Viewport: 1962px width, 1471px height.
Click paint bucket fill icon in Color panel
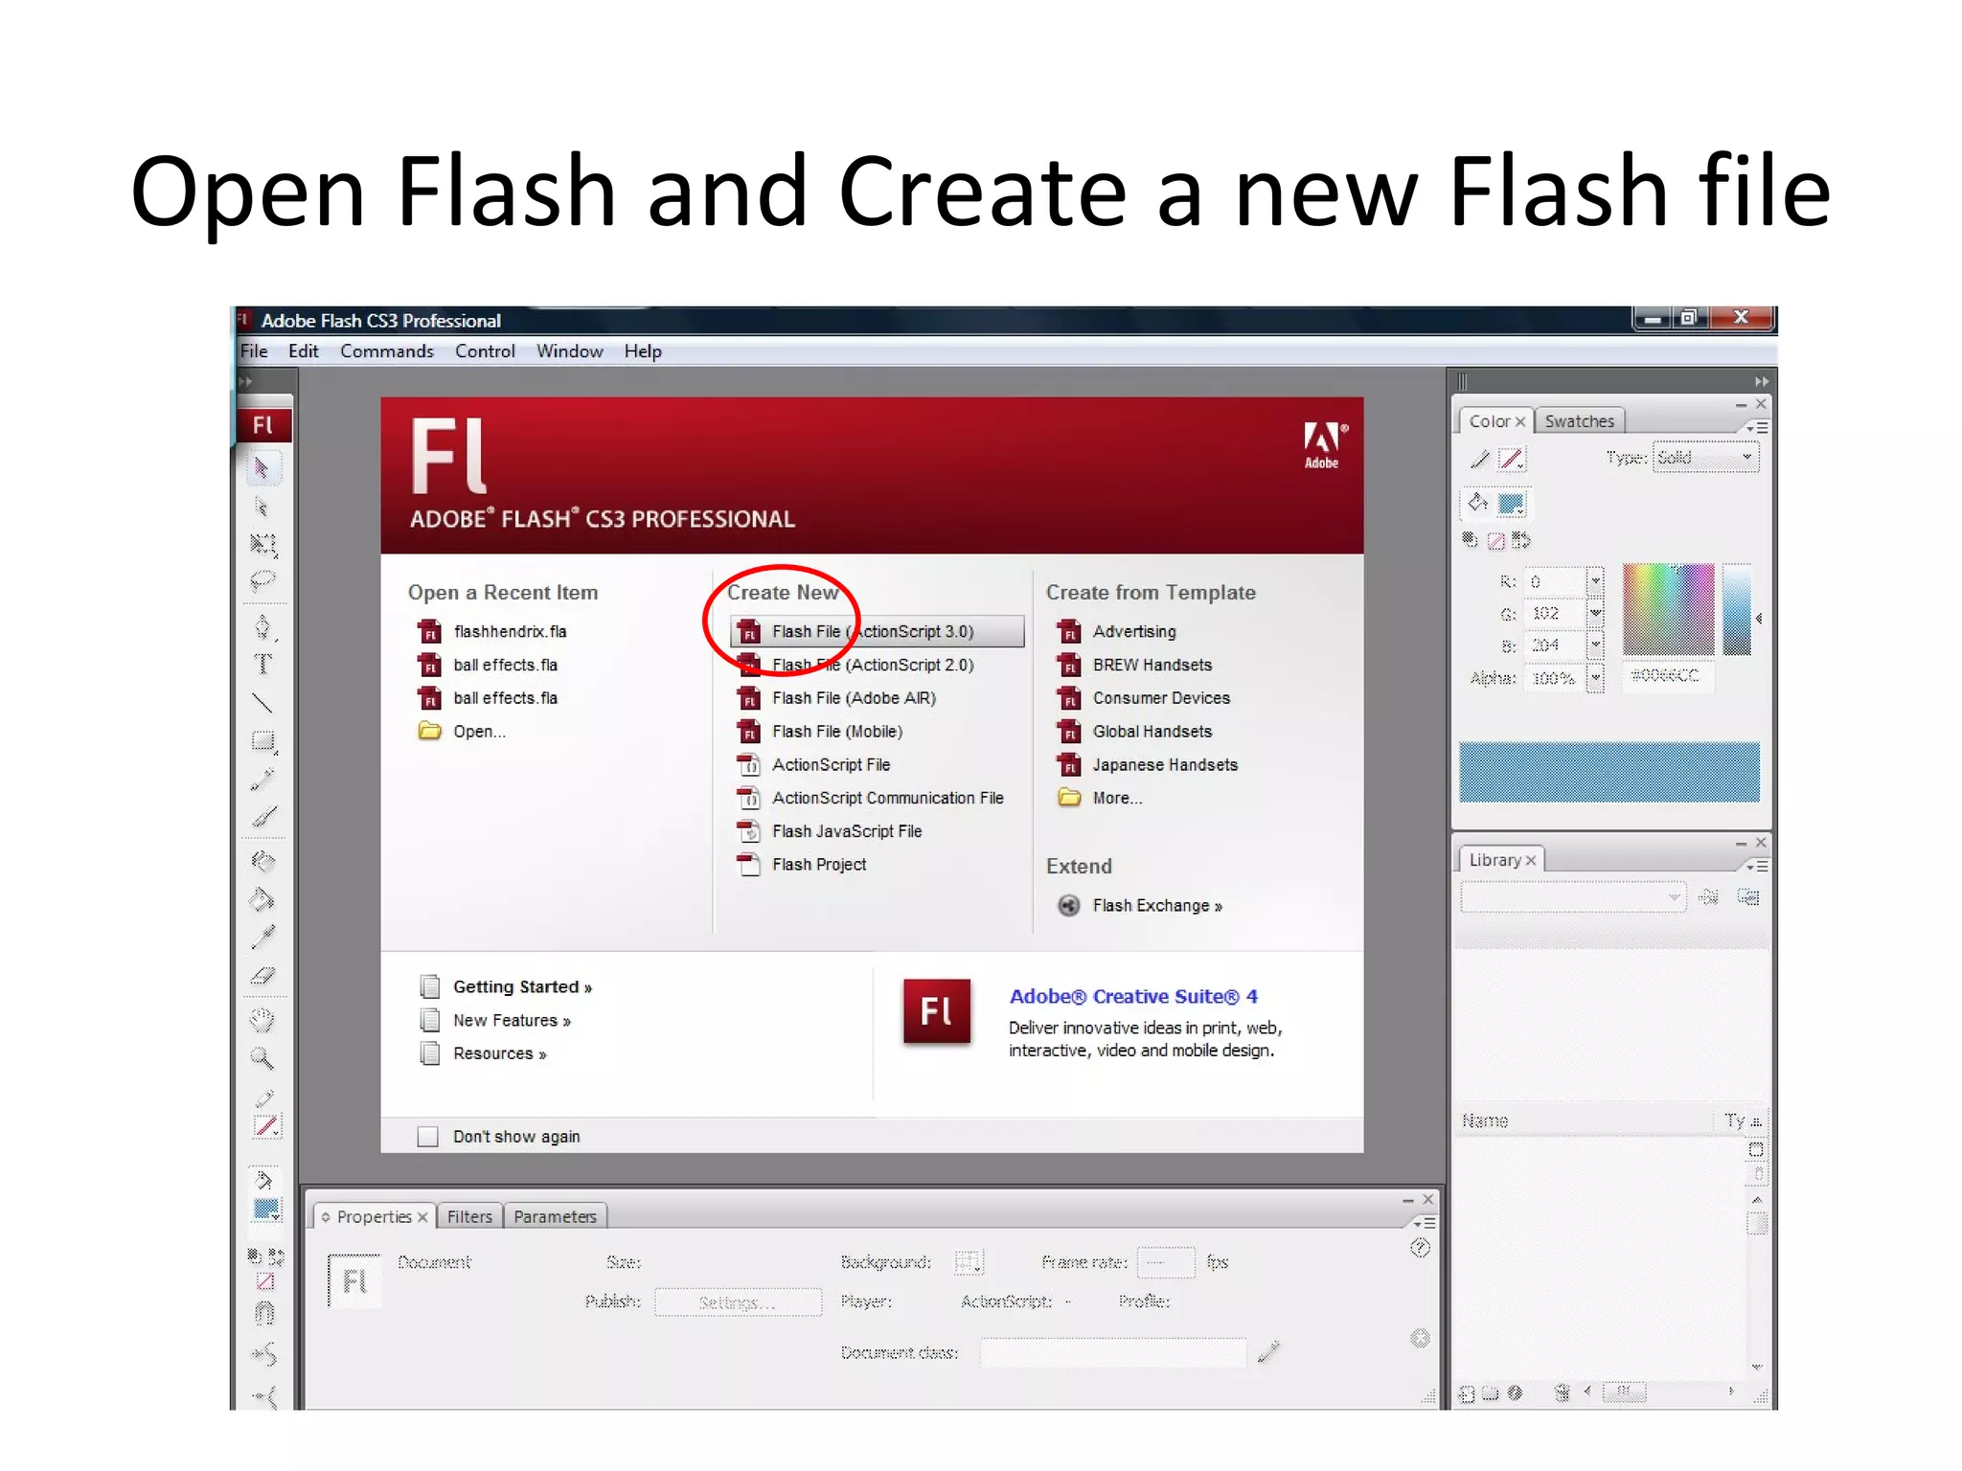pos(1478,503)
